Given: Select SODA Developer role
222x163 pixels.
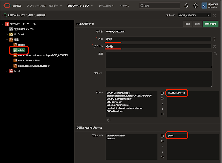Looking at the screenshot, I should pos(115,111).
